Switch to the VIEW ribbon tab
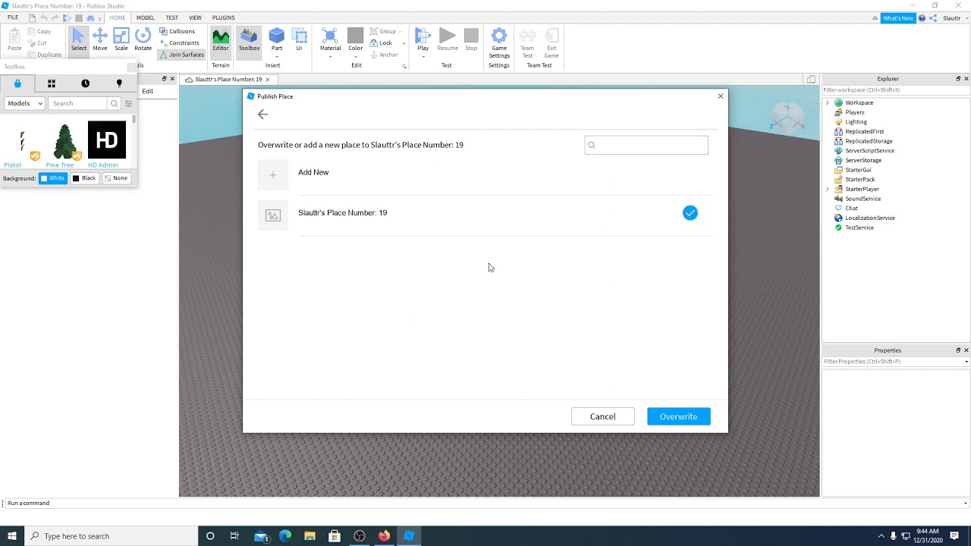 pyautogui.click(x=195, y=17)
